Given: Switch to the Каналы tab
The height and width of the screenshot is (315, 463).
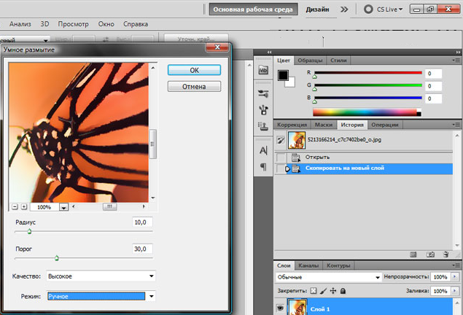Looking at the screenshot, I should pos(308,265).
